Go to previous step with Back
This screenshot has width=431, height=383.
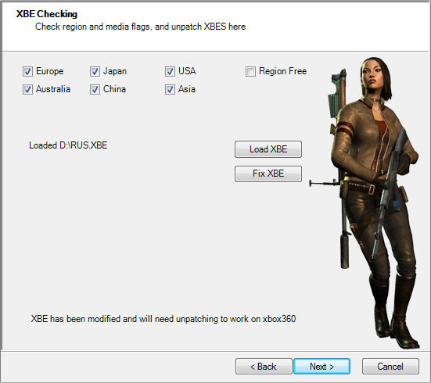tap(264, 367)
